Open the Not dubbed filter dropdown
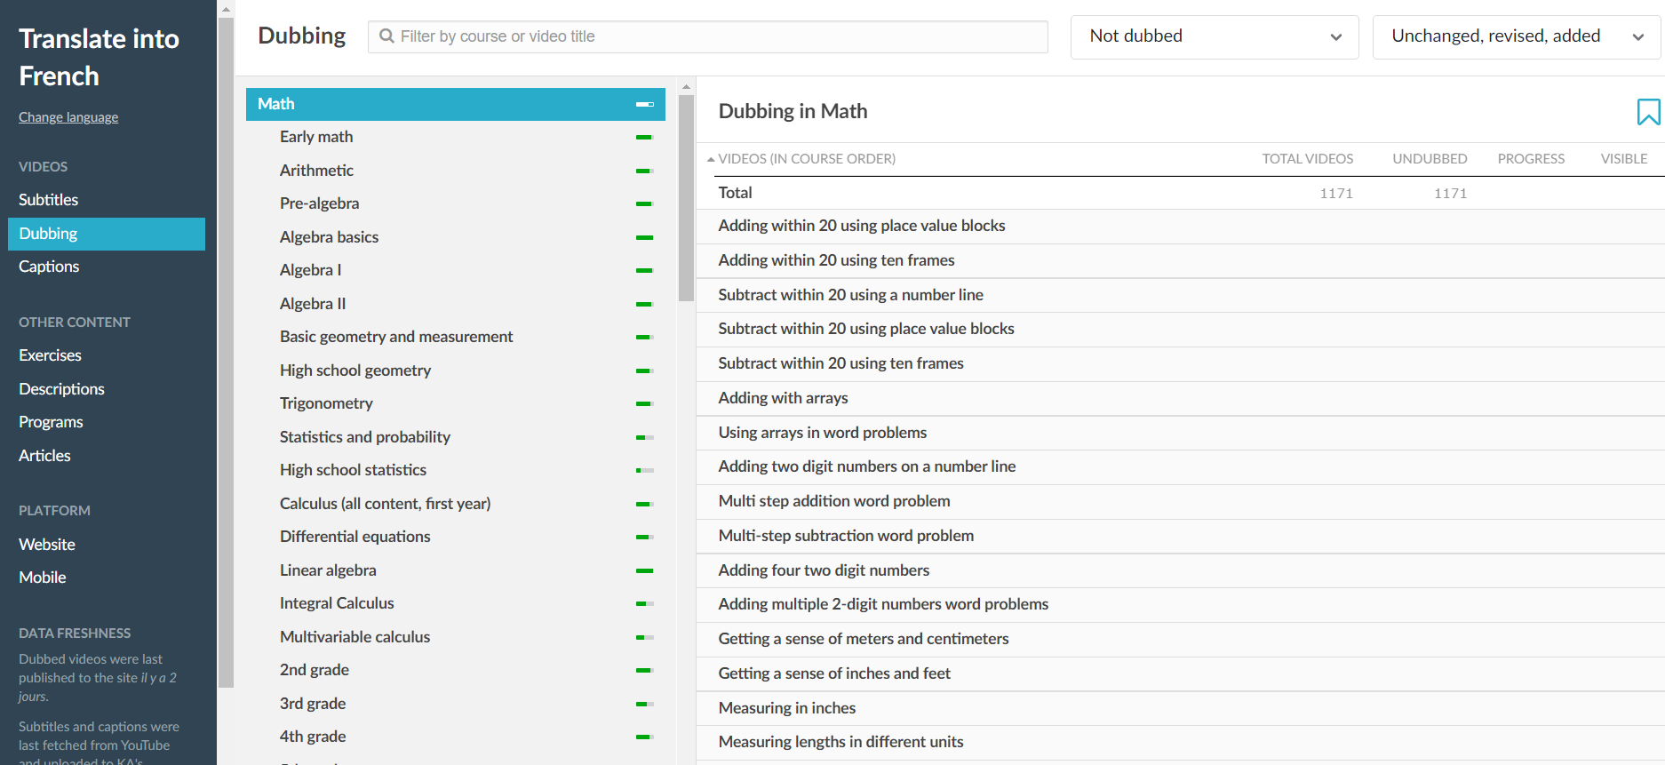Image resolution: width=1665 pixels, height=765 pixels. coord(1214,36)
